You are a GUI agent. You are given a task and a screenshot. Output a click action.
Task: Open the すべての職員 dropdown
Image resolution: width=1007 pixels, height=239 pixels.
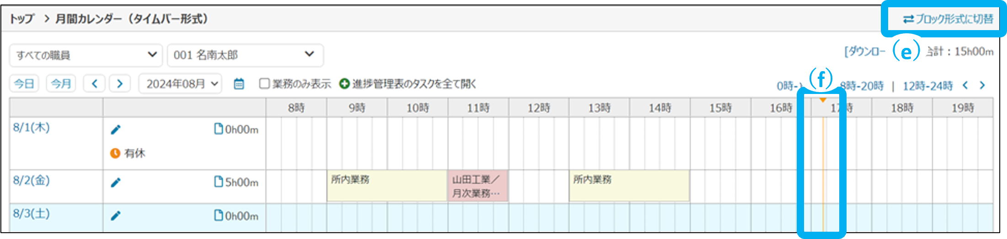86,55
